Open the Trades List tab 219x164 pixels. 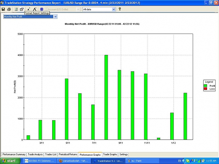coord(51,155)
